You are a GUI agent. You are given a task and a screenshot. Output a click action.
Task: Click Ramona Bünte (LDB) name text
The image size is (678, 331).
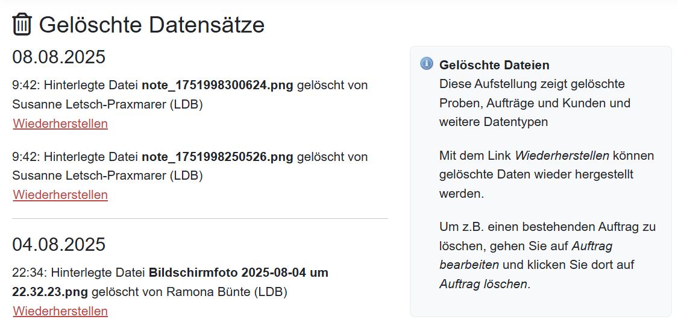(227, 292)
